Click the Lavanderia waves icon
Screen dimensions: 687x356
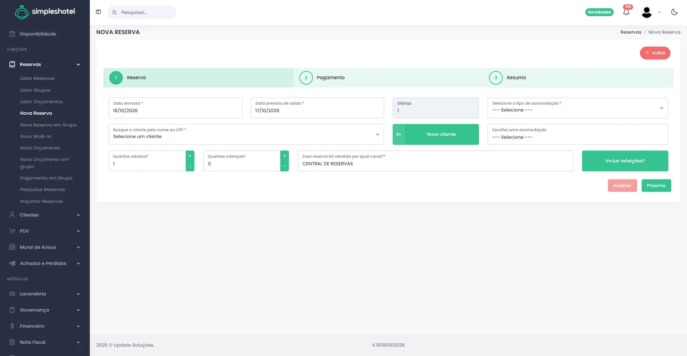click(12, 294)
